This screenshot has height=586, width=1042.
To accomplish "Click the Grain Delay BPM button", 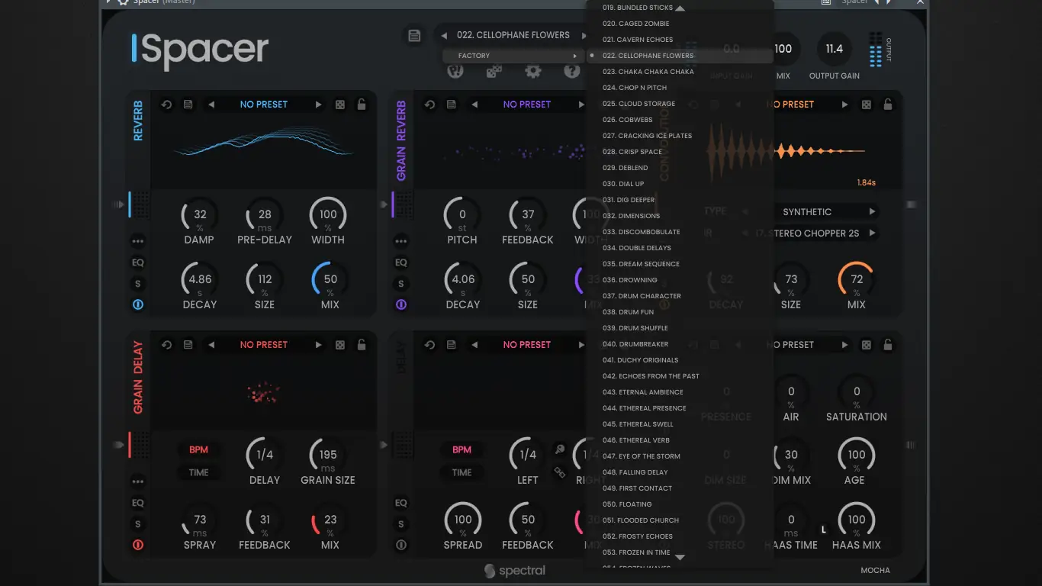I will [199, 449].
